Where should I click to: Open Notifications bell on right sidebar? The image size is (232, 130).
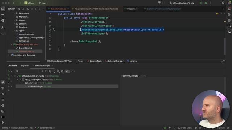click(x=229, y=9)
